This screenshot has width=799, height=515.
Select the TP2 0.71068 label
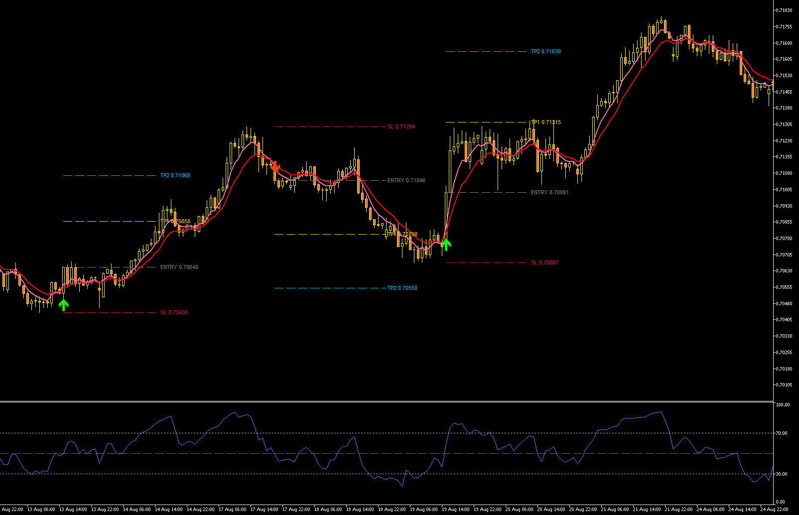175,175
